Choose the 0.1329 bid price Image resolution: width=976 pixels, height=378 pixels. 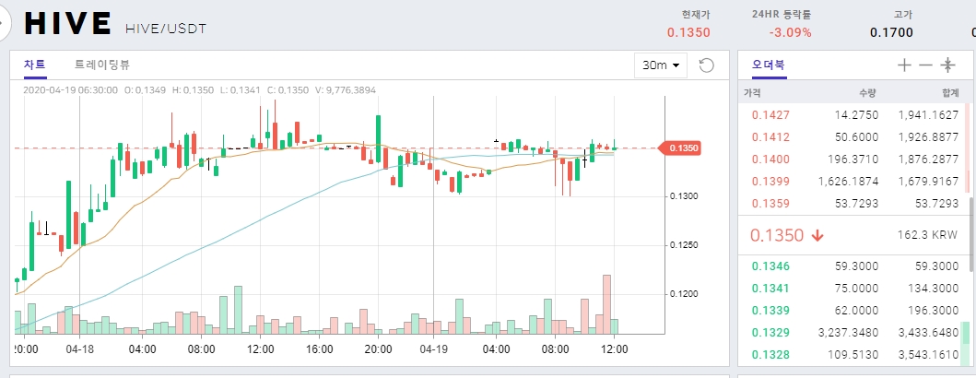(x=770, y=332)
